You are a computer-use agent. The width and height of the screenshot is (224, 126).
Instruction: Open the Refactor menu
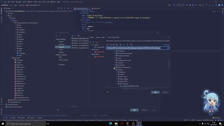click(30, 2)
